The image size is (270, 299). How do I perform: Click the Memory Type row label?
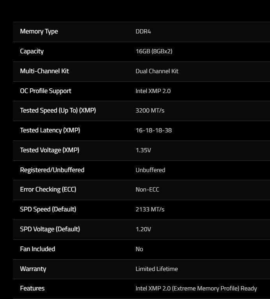coord(39,32)
